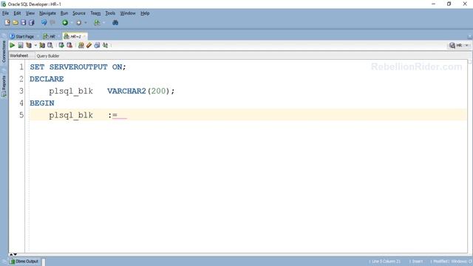Run statement with the green play icon
Screen dimensions: 473x266
12,45
